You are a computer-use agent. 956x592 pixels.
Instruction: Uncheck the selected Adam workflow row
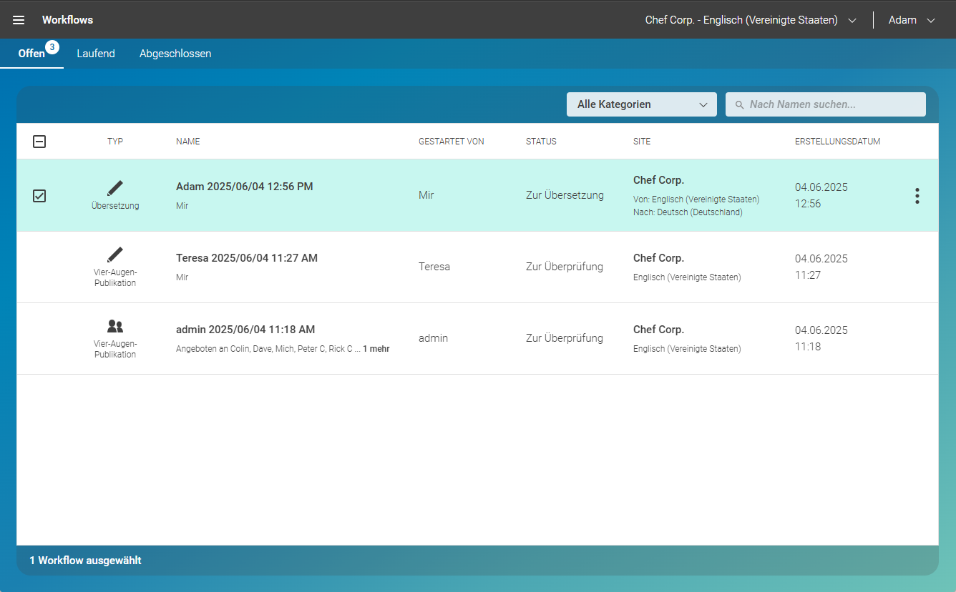(x=39, y=195)
